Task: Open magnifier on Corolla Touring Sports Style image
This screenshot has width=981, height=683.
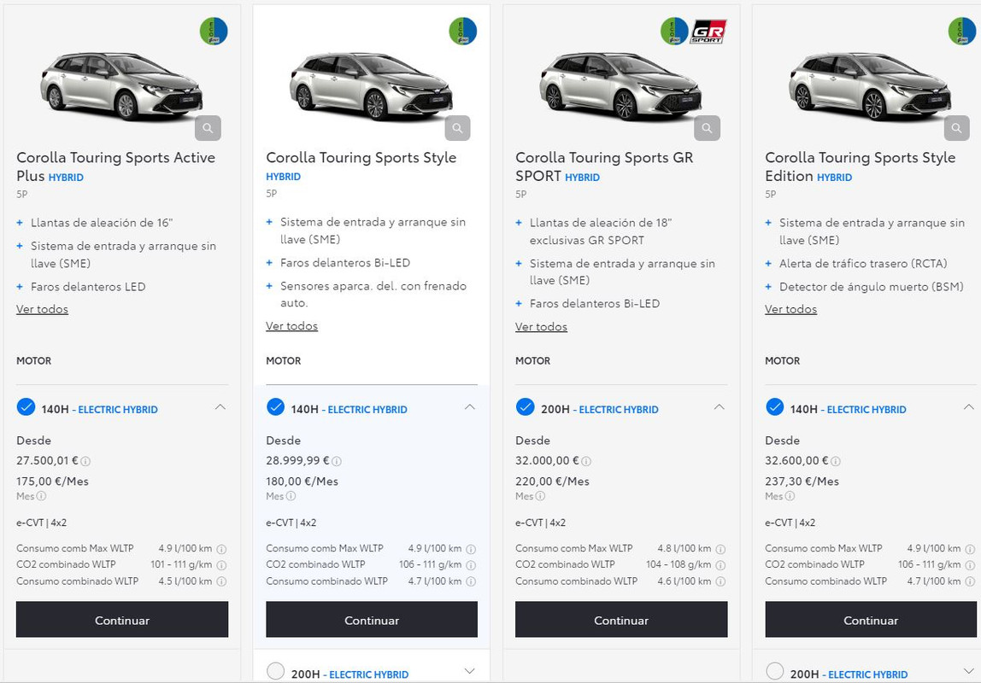Action: [457, 128]
